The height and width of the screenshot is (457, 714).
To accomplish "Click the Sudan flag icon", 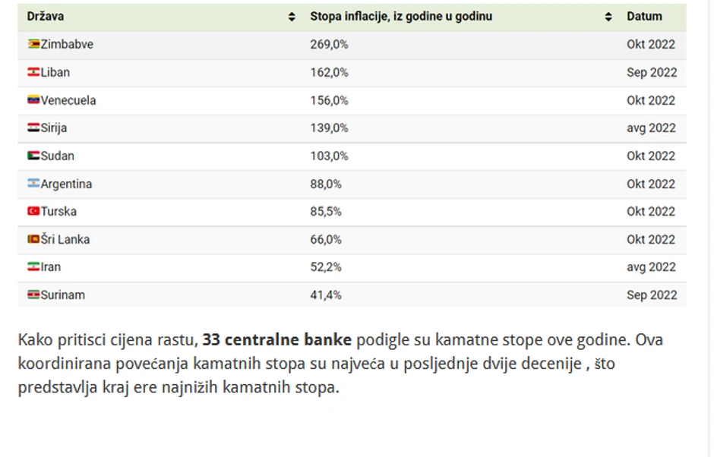I will [x=33, y=156].
